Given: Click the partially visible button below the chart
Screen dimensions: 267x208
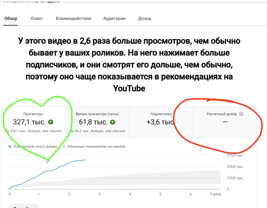Looking at the screenshot, I should [24, 206].
